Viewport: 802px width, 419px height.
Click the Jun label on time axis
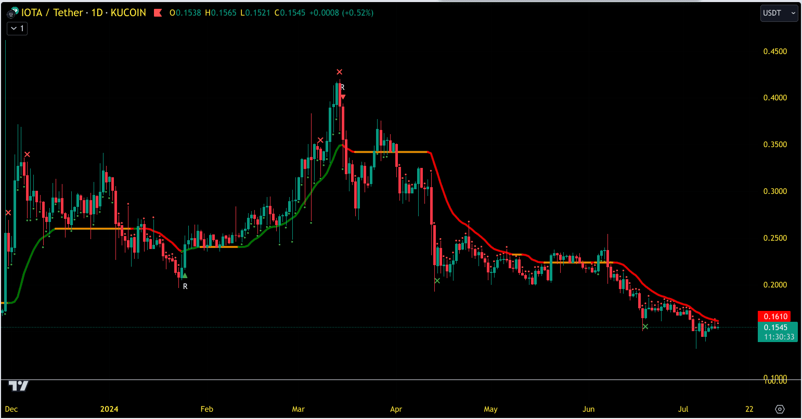[588, 409]
